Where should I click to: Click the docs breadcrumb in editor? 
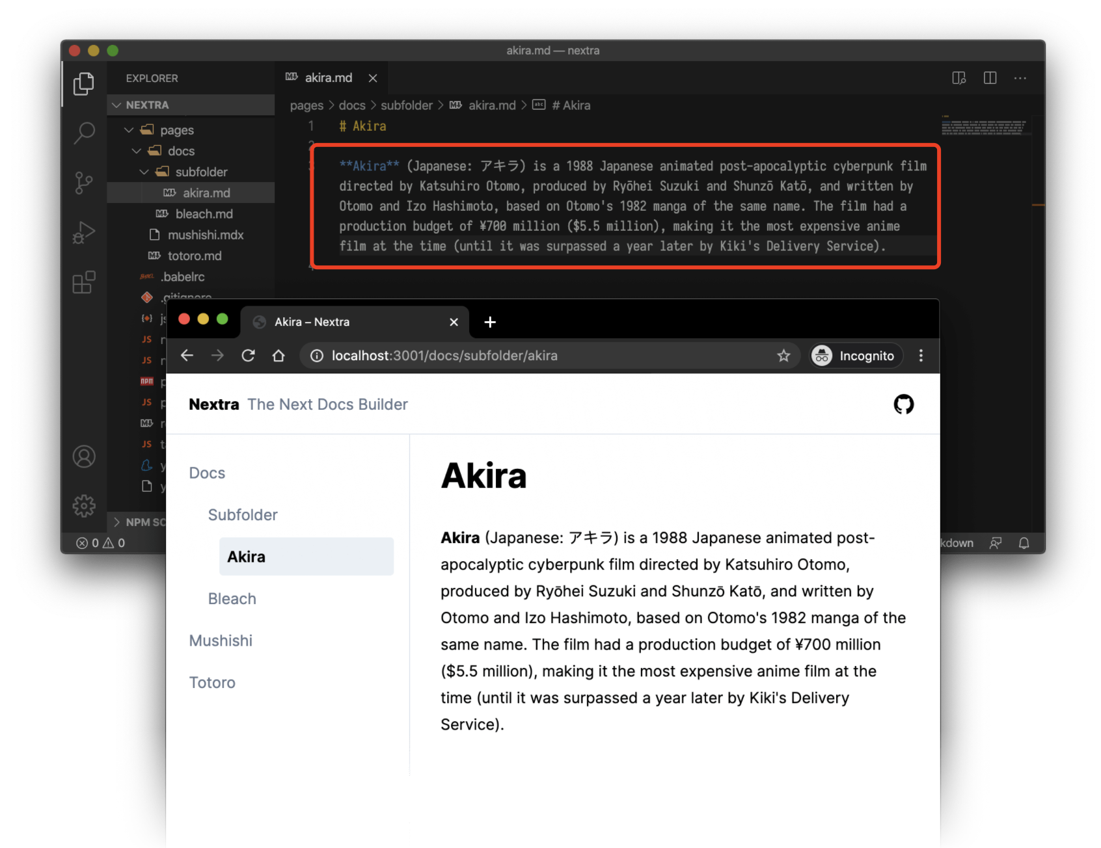[352, 105]
